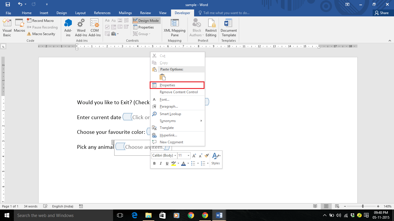The height and width of the screenshot is (221, 394).
Task: Open Font... from context menu
Action: [177, 100]
